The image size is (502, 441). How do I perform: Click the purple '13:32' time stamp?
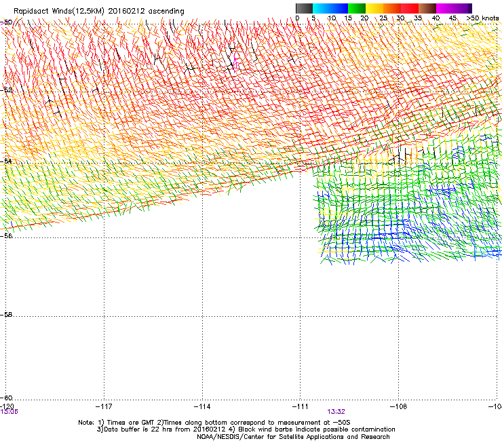(x=336, y=412)
